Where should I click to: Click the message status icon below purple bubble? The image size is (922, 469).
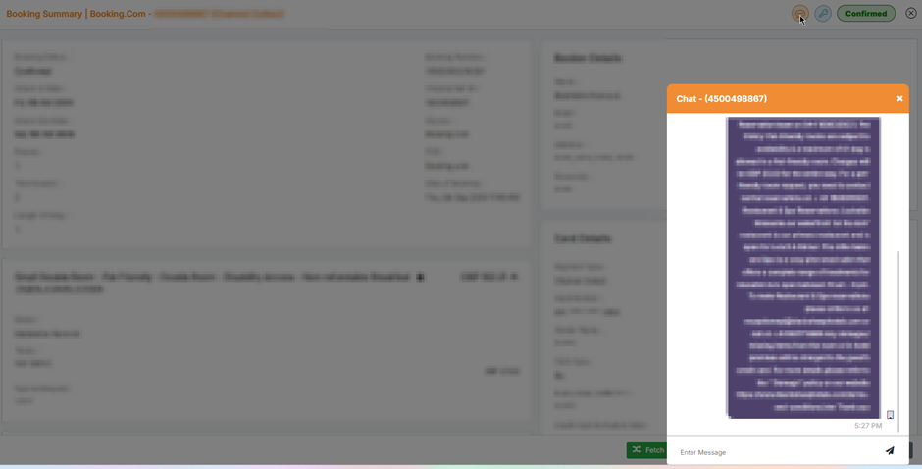coord(891,415)
